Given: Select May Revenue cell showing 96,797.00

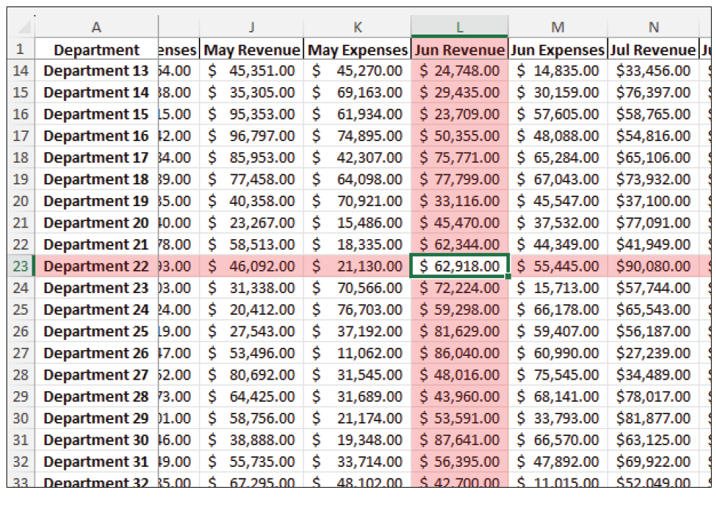Looking at the screenshot, I should (x=251, y=136).
